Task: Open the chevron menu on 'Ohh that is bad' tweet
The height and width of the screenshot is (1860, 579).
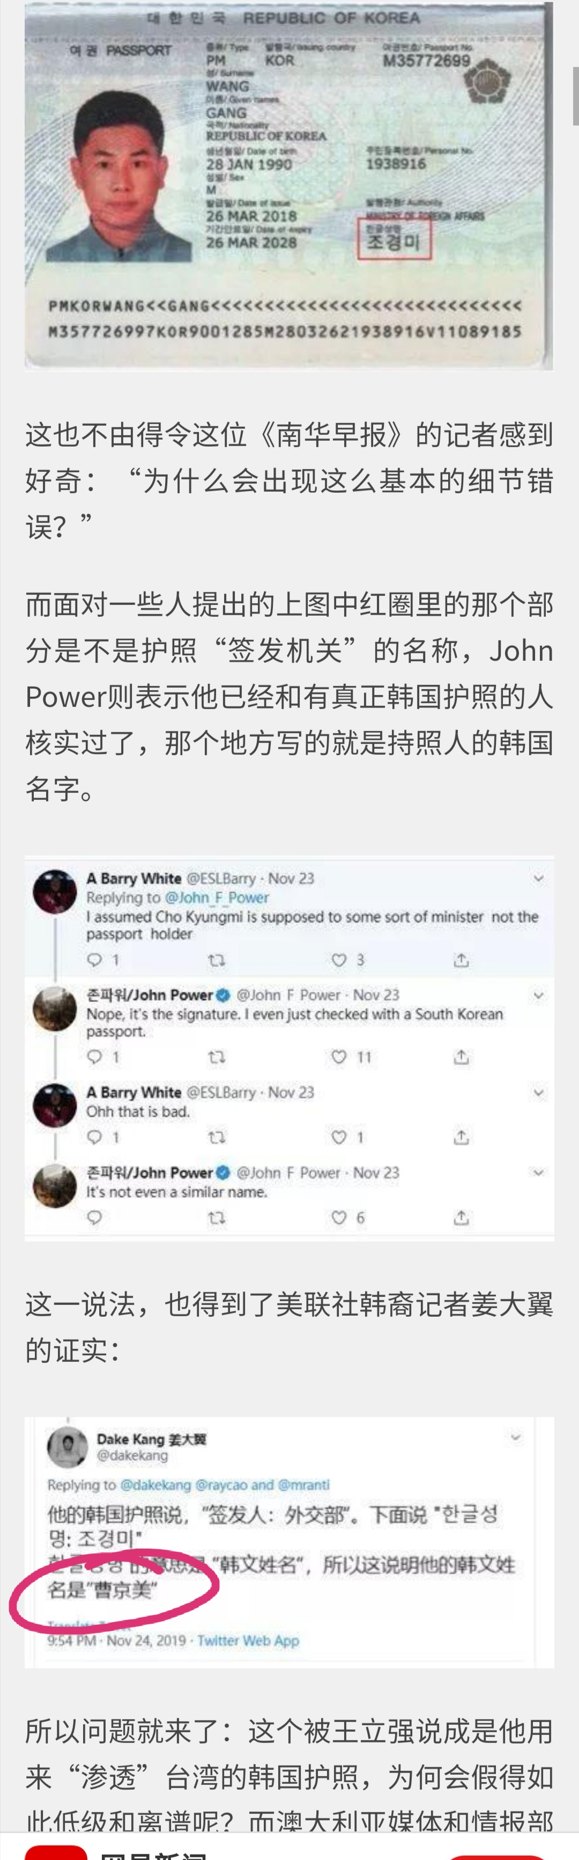Action: pos(539,1092)
